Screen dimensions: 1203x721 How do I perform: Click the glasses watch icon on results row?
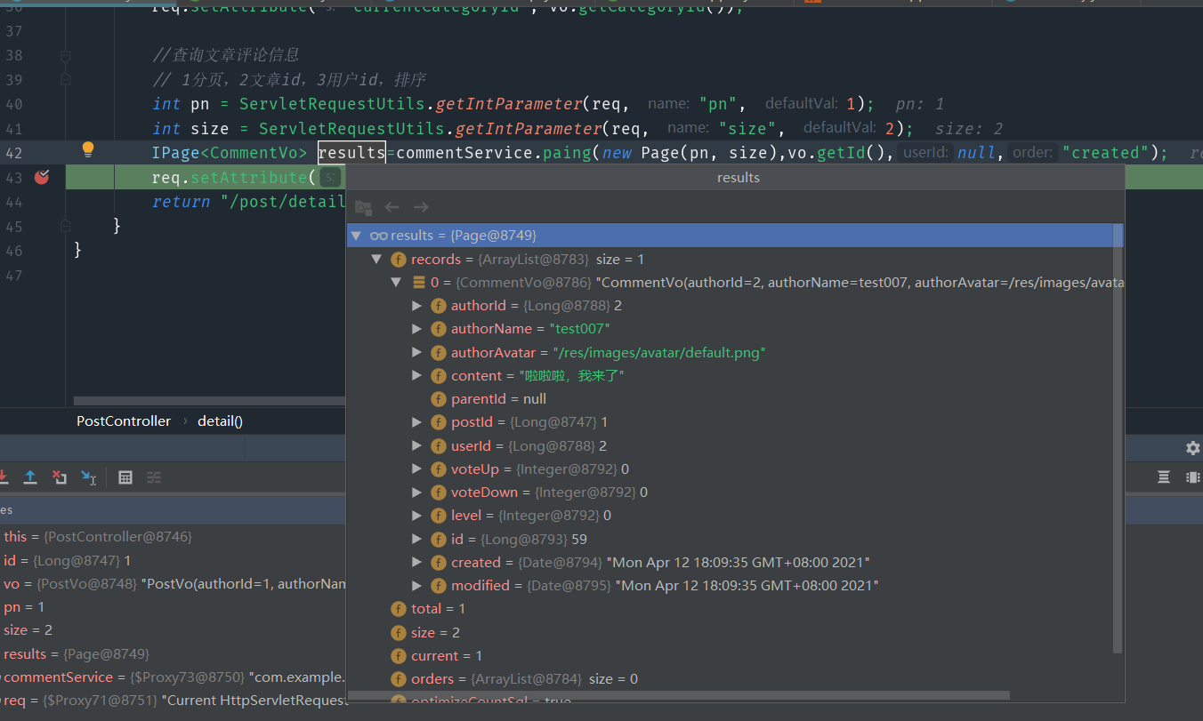coord(379,236)
